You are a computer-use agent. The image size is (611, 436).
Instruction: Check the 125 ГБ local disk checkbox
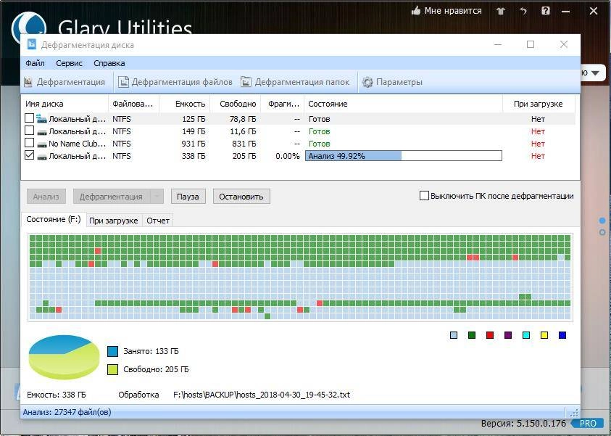point(29,118)
